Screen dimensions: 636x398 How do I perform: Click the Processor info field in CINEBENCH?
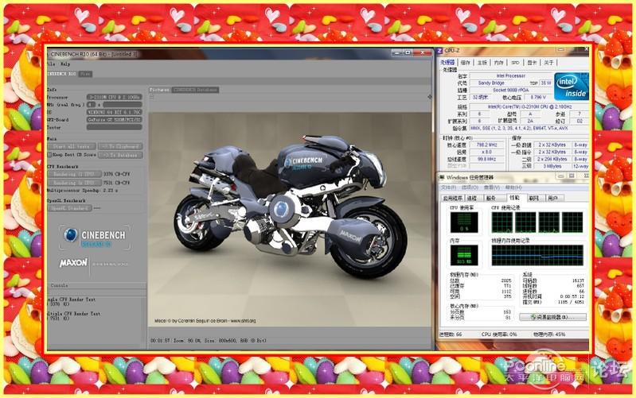coord(115,97)
